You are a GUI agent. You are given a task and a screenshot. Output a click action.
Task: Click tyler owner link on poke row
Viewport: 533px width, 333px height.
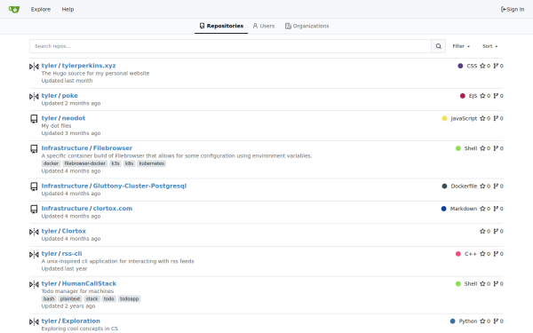[49, 96]
